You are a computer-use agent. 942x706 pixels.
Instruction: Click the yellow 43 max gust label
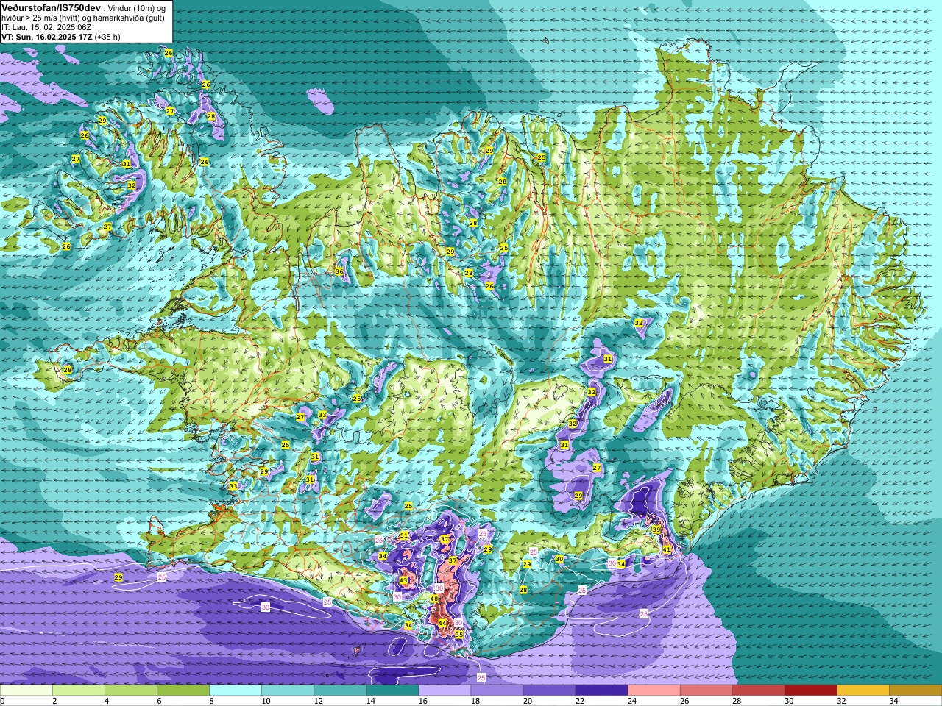click(403, 580)
